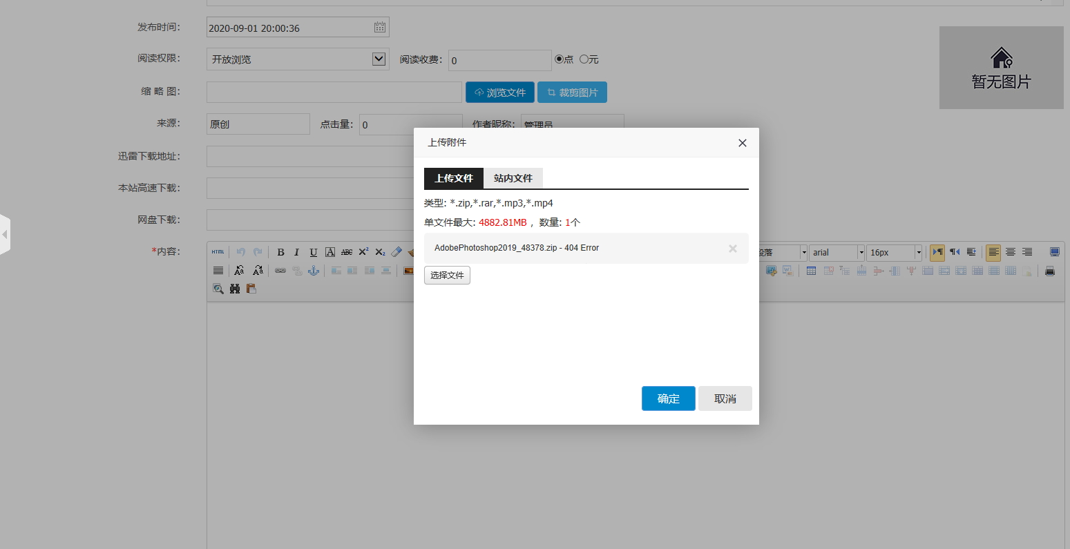Click the 来源 field containing 原创
The image size is (1070, 549).
258,124
